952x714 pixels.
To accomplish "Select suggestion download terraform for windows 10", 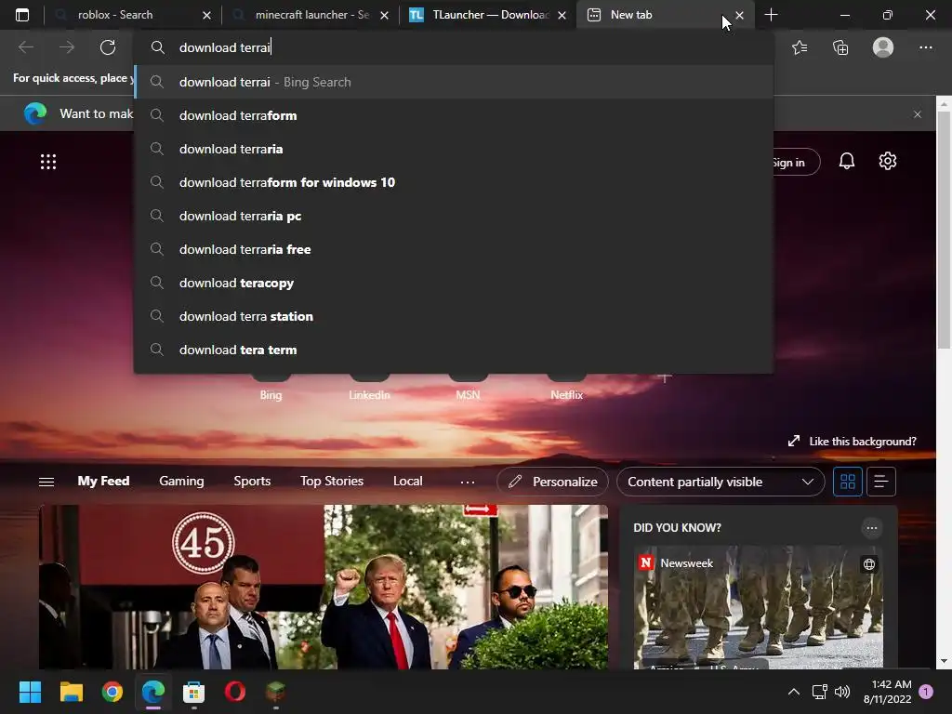I will click(x=454, y=182).
